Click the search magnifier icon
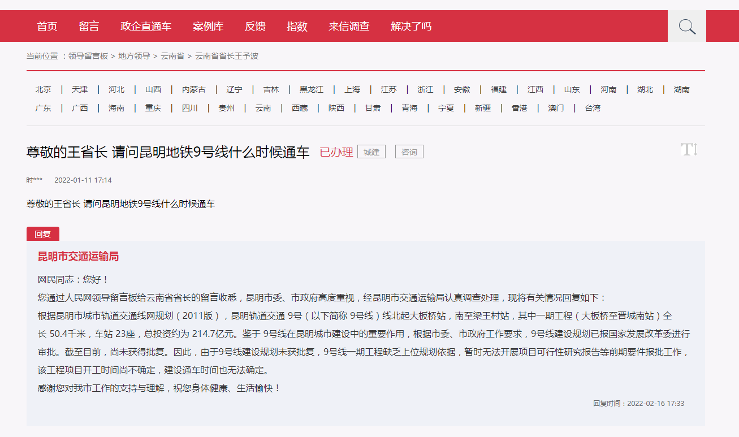The width and height of the screenshot is (739, 437). (687, 27)
